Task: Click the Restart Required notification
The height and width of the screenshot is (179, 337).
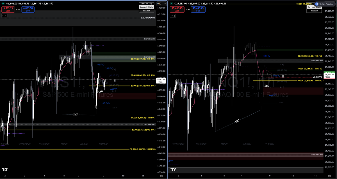Action: tap(325, 4)
